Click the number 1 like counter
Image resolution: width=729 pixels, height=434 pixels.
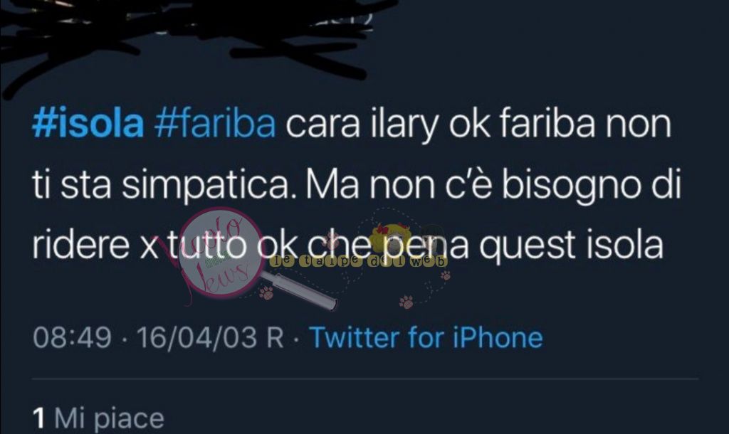click(39, 418)
